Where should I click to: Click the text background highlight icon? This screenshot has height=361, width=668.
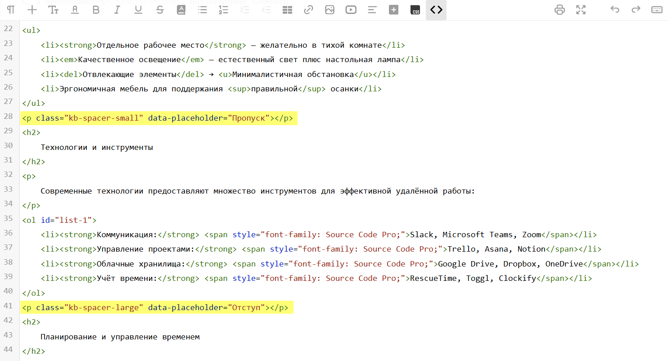tap(181, 10)
